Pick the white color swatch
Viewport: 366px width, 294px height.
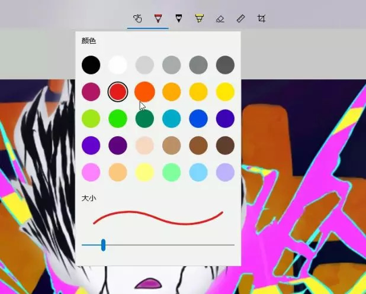pyautogui.click(x=118, y=65)
